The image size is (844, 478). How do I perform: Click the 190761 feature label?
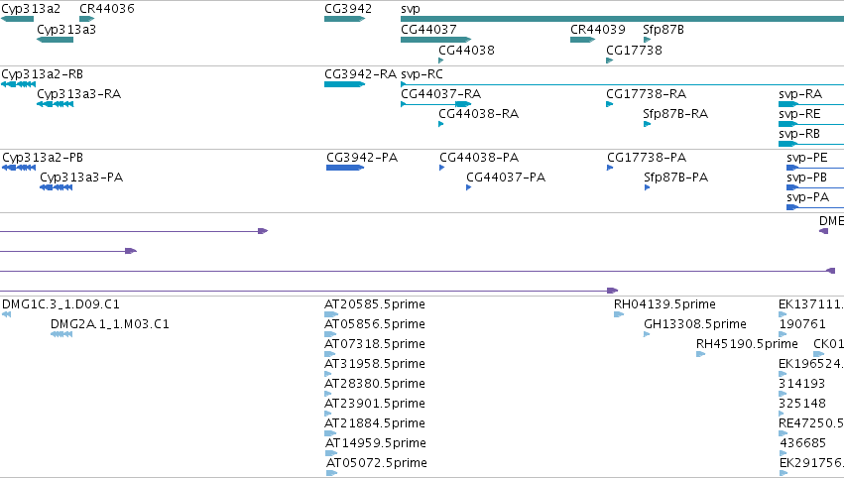coord(802,324)
